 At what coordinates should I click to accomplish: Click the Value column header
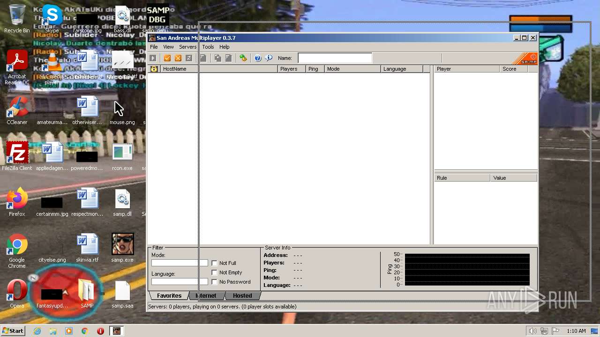tap(514, 178)
